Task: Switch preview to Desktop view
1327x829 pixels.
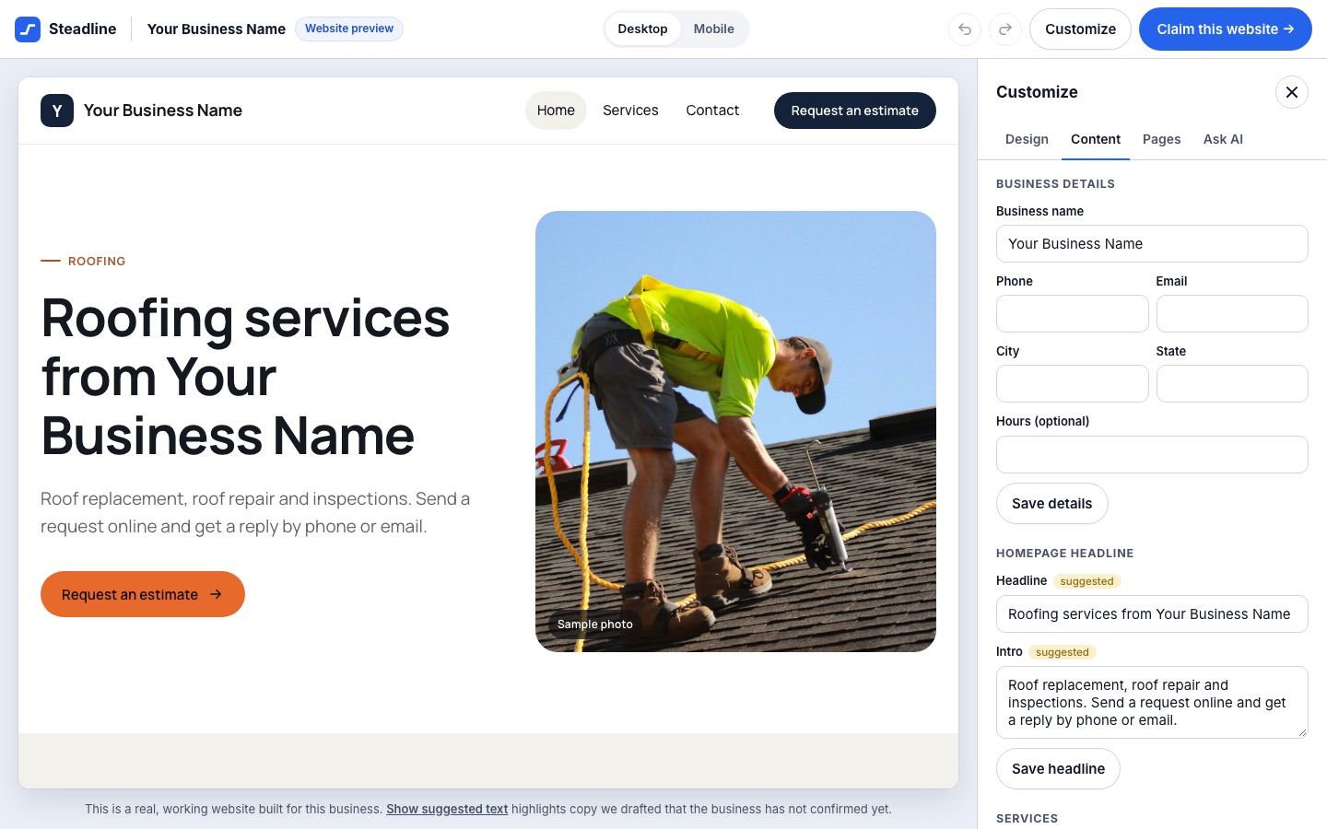Action: (x=642, y=29)
